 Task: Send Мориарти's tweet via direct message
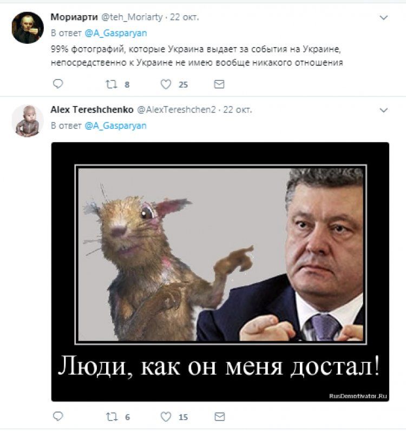click(x=219, y=84)
